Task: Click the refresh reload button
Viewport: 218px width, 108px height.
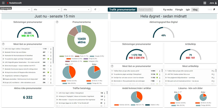Action: pos(95,9)
